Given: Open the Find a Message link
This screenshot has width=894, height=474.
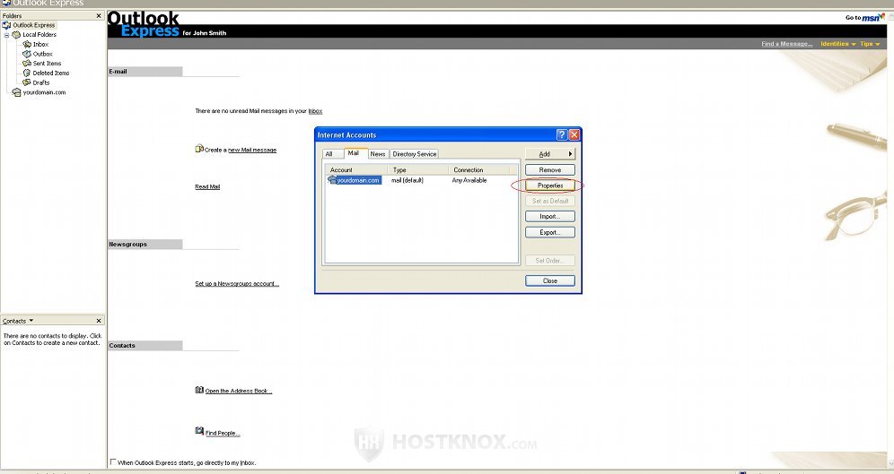Looking at the screenshot, I should coord(787,44).
